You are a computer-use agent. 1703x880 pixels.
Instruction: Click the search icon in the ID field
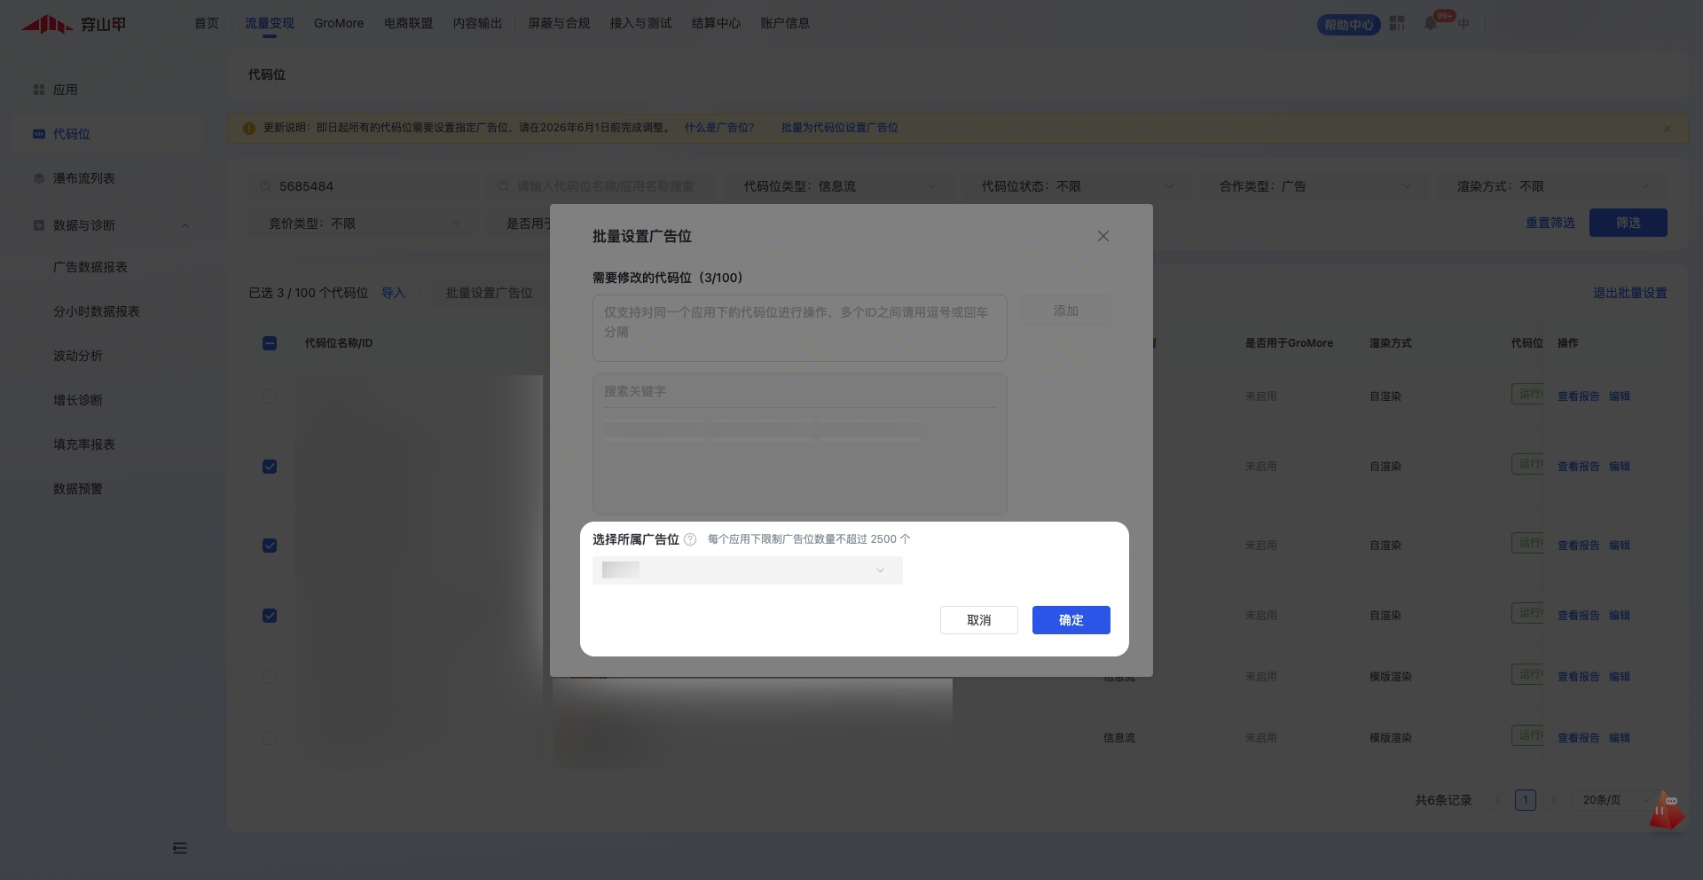coord(265,186)
